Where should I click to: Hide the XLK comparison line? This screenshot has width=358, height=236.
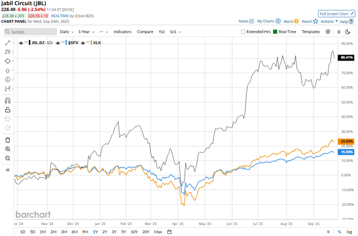83,43
